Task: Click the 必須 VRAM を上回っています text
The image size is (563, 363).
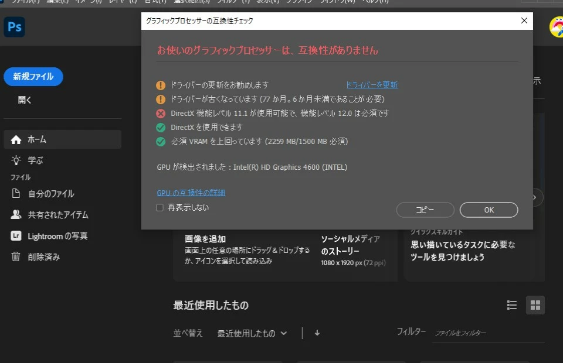Action: [x=259, y=142]
